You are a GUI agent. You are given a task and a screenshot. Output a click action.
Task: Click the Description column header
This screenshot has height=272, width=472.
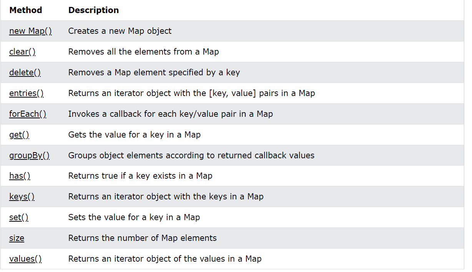point(93,10)
